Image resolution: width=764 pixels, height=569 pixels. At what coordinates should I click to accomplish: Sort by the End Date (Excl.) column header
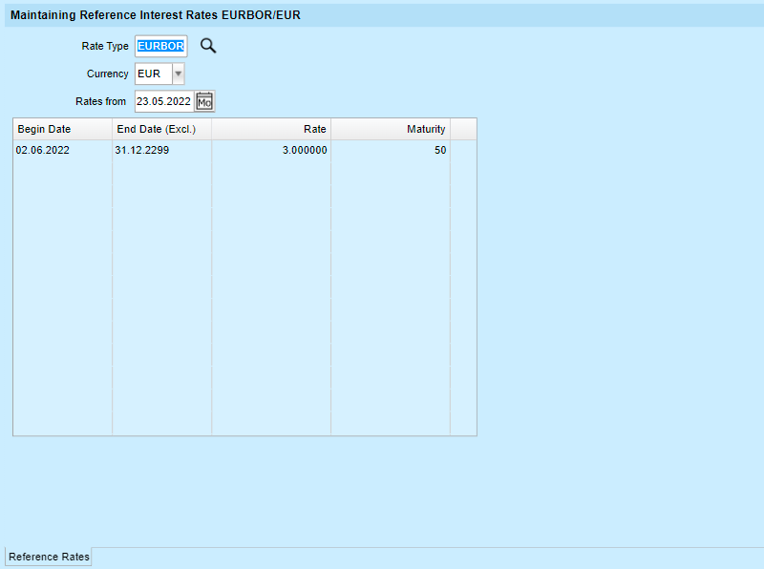[162, 129]
